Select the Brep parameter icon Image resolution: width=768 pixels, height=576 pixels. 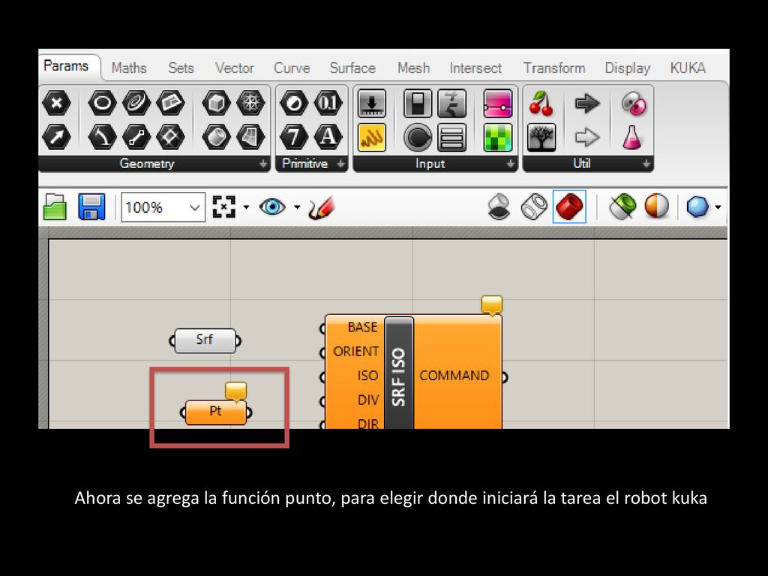tap(216, 136)
